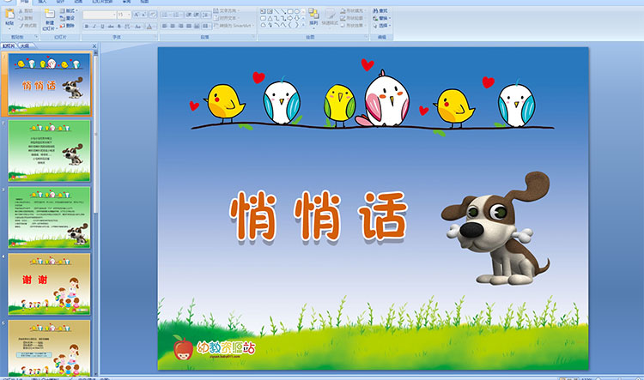
Task: Click the Find (查找) icon
Action: pyautogui.click(x=383, y=10)
